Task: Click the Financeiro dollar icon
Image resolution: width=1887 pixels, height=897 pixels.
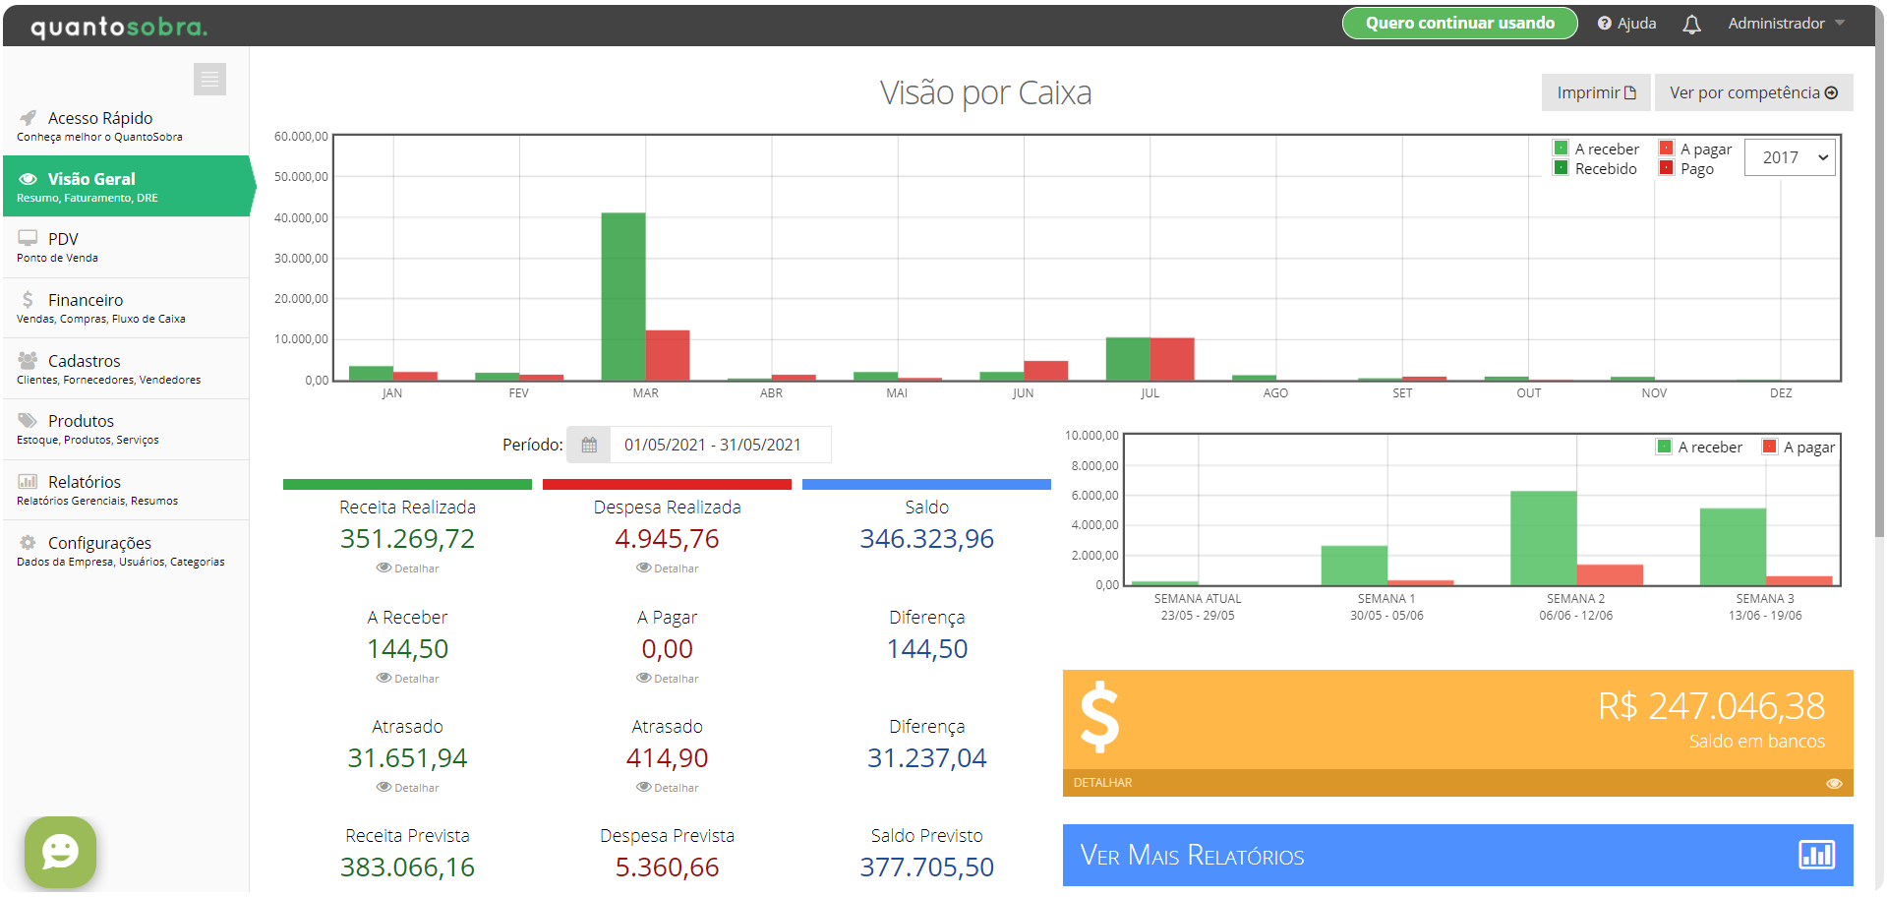Action: pos(27,300)
